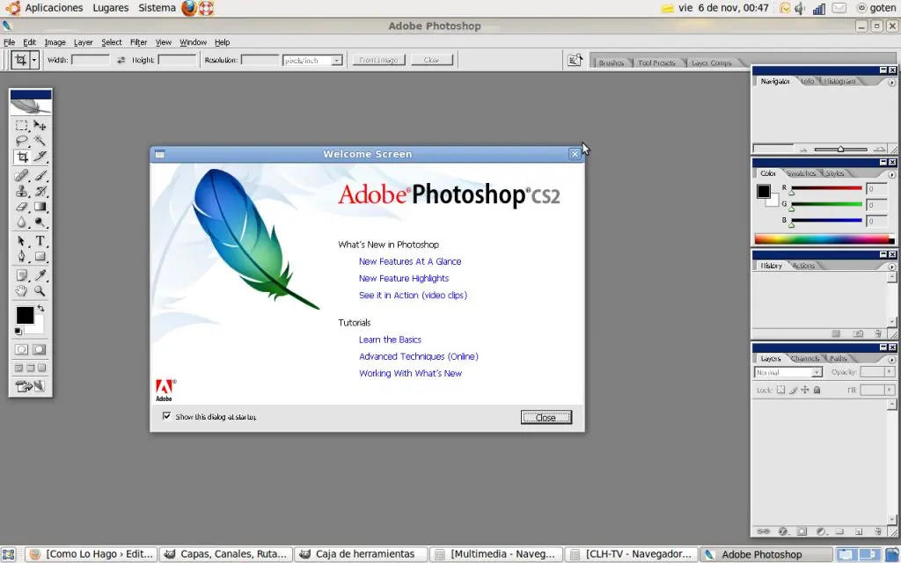Toggle Lock image pixels in Layers

click(793, 390)
